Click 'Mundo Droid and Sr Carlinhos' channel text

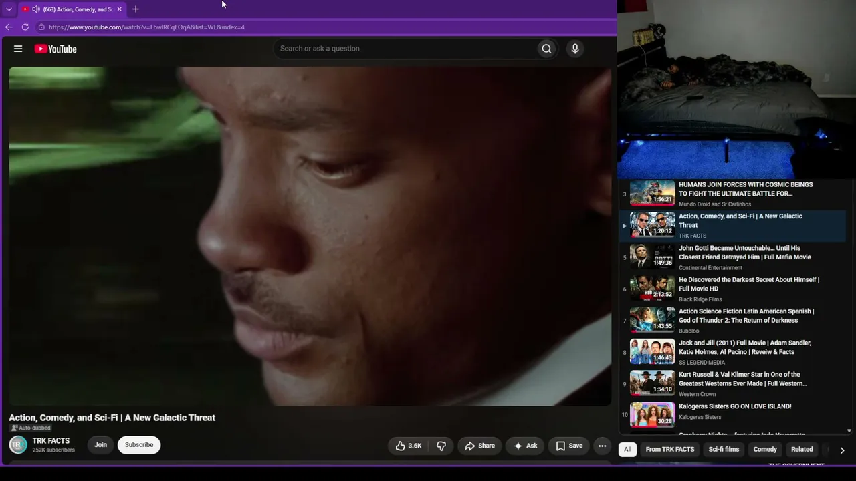[715, 204]
